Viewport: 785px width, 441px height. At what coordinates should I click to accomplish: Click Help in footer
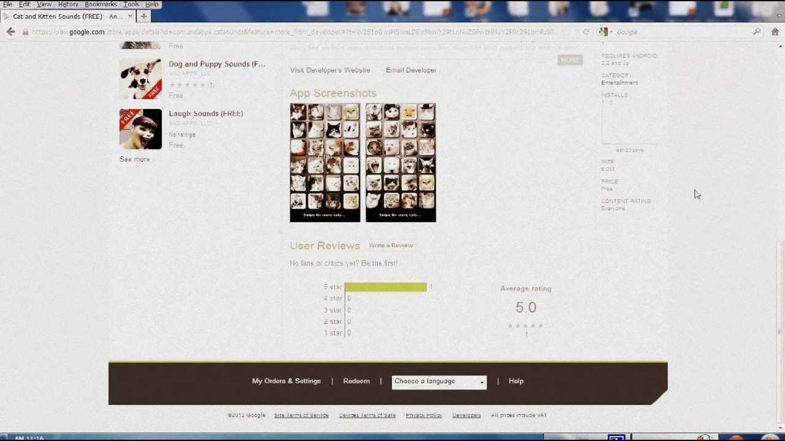(516, 381)
